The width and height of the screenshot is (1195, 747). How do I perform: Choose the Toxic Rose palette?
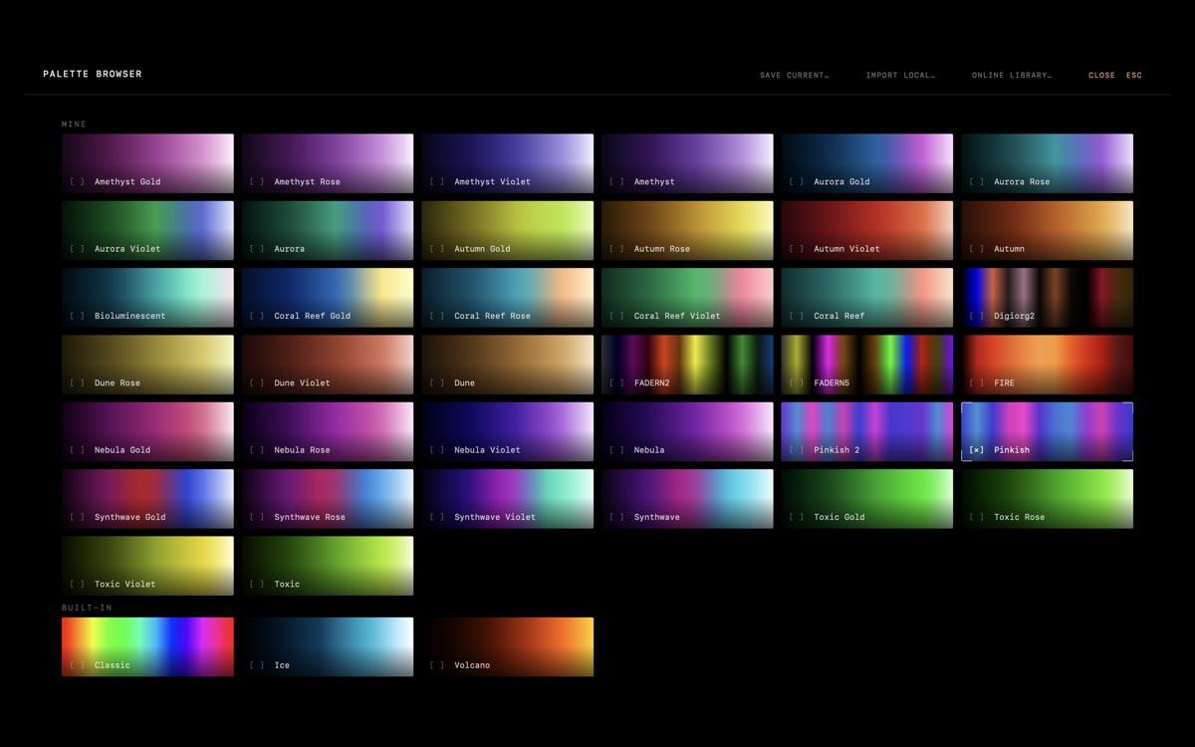1048,499
